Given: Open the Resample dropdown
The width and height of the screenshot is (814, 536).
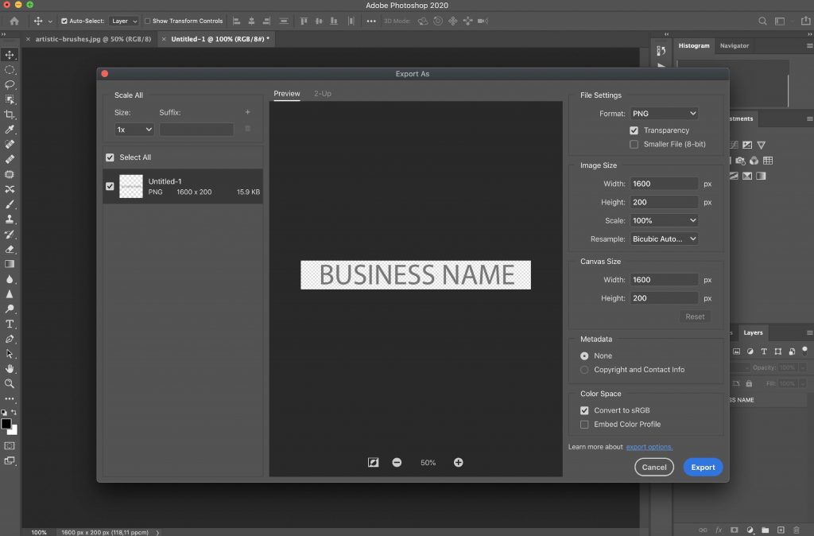Looking at the screenshot, I should [x=664, y=239].
